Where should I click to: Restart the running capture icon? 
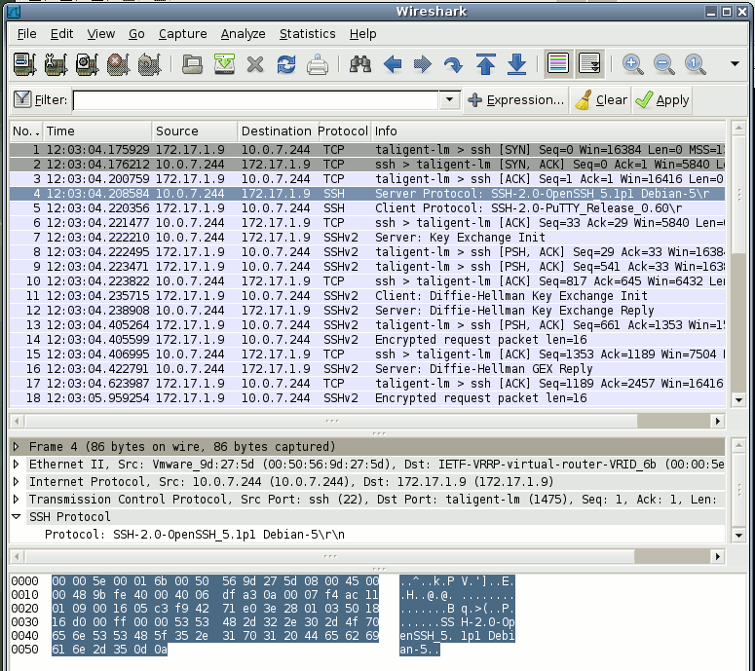click(x=149, y=64)
